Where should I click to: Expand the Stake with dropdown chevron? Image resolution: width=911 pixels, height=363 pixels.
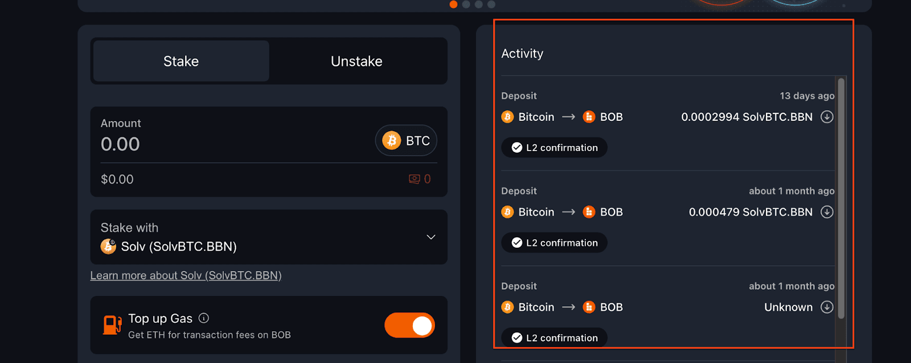(x=431, y=237)
